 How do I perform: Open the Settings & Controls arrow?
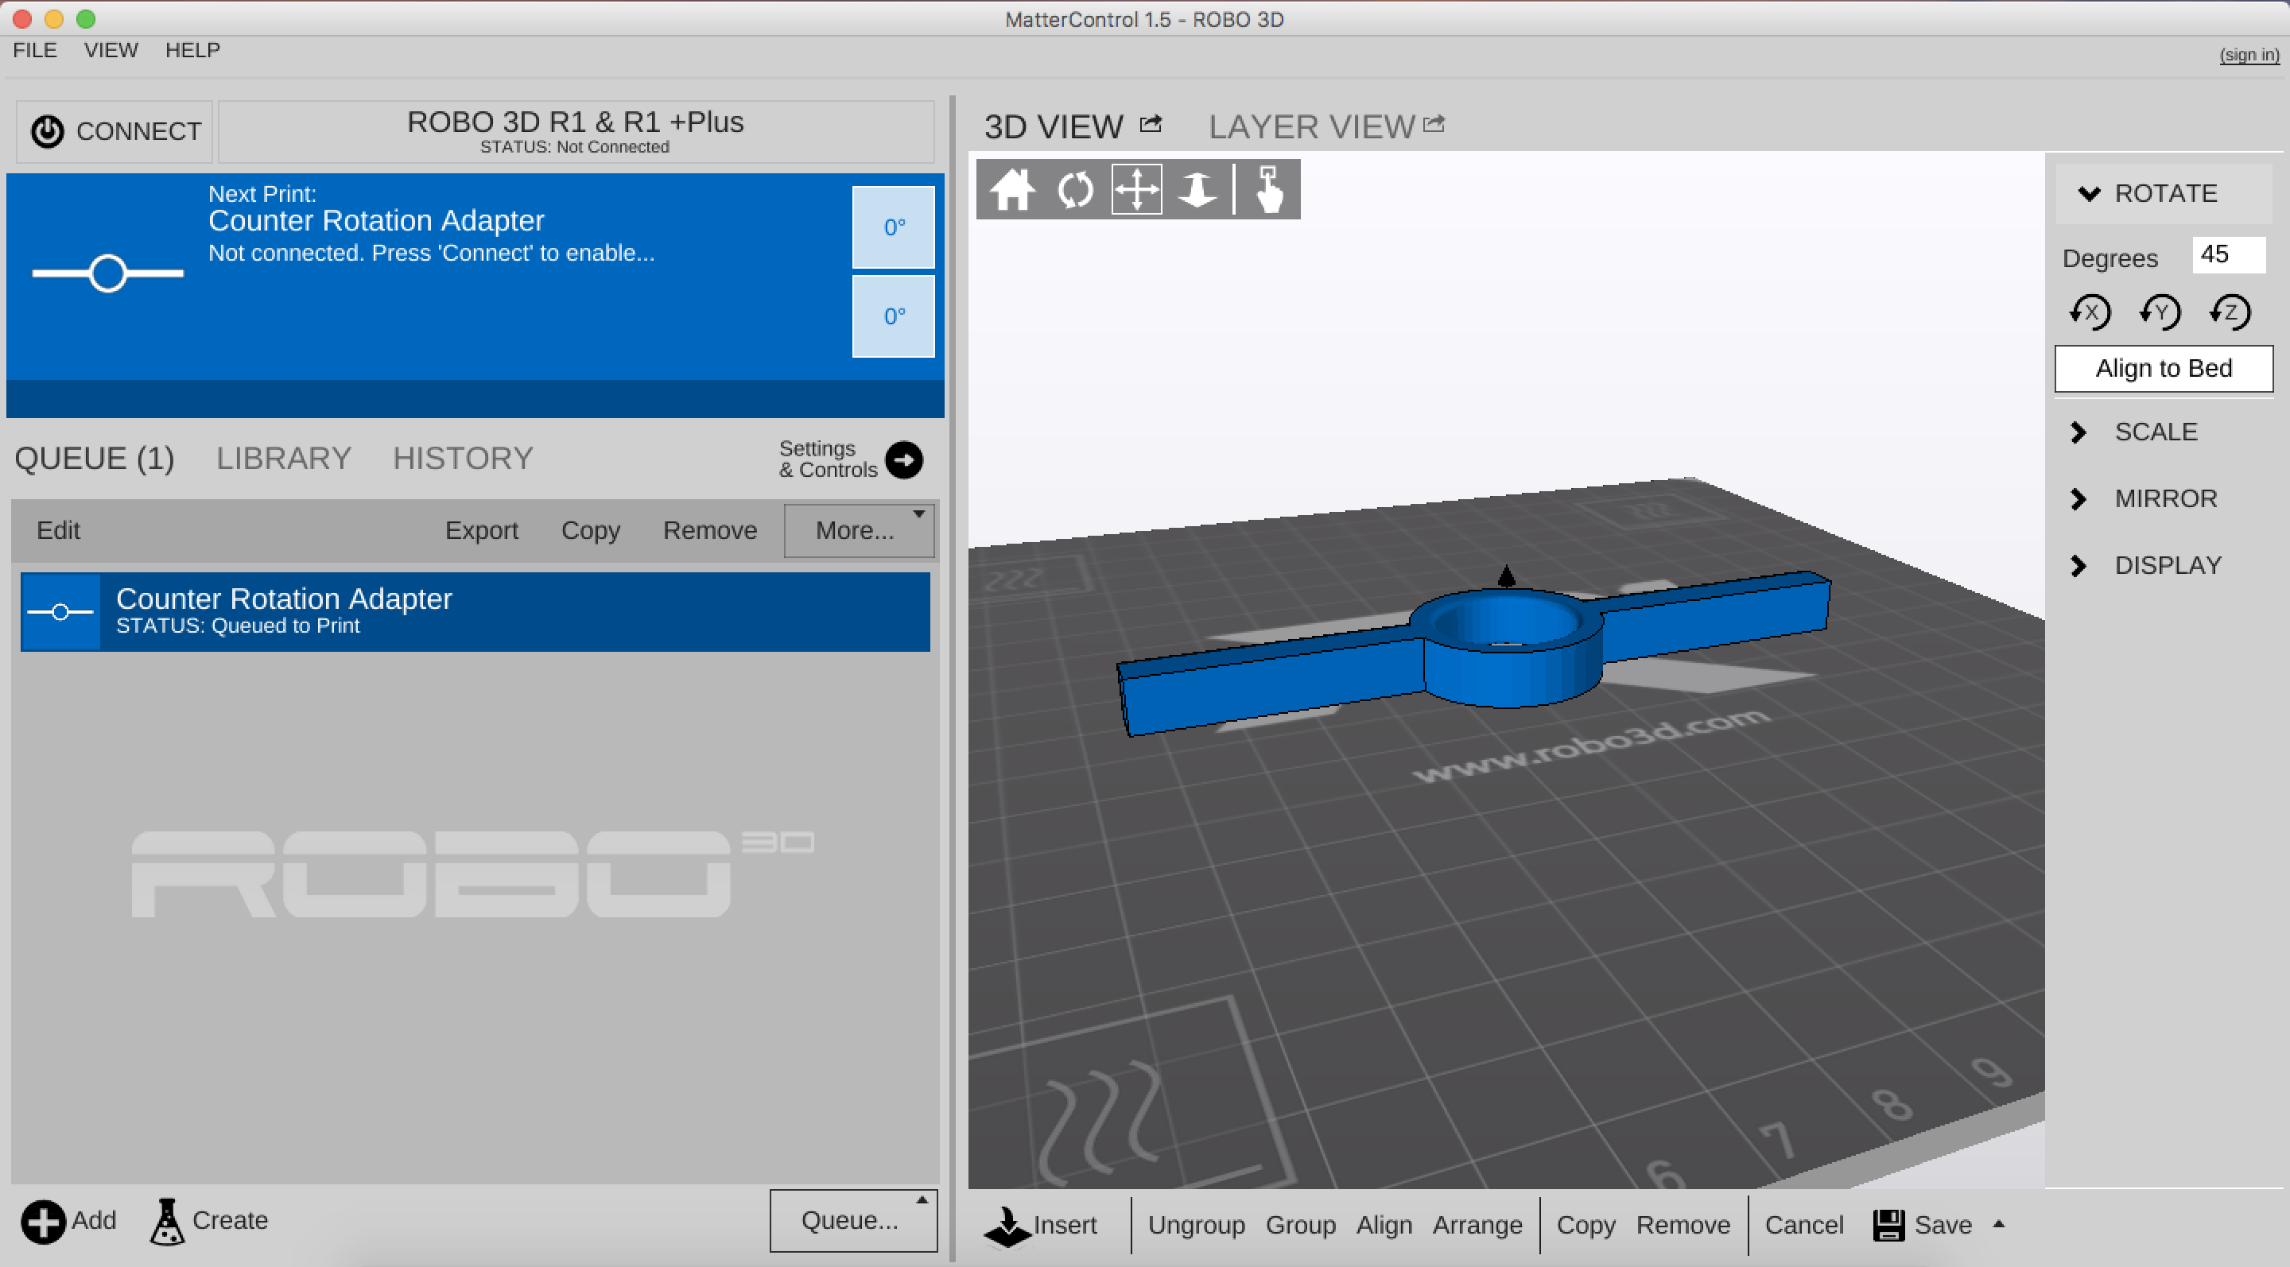click(x=904, y=459)
